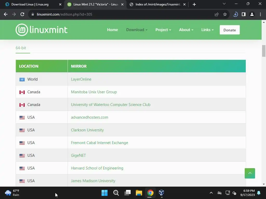Expand the Links menu

click(207, 30)
